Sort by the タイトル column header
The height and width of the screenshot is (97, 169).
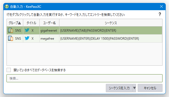31,23
